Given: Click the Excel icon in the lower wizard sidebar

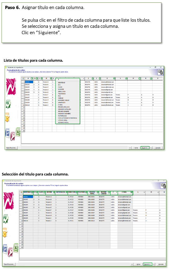Looking at the screenshot, I should tap(16, 248).
